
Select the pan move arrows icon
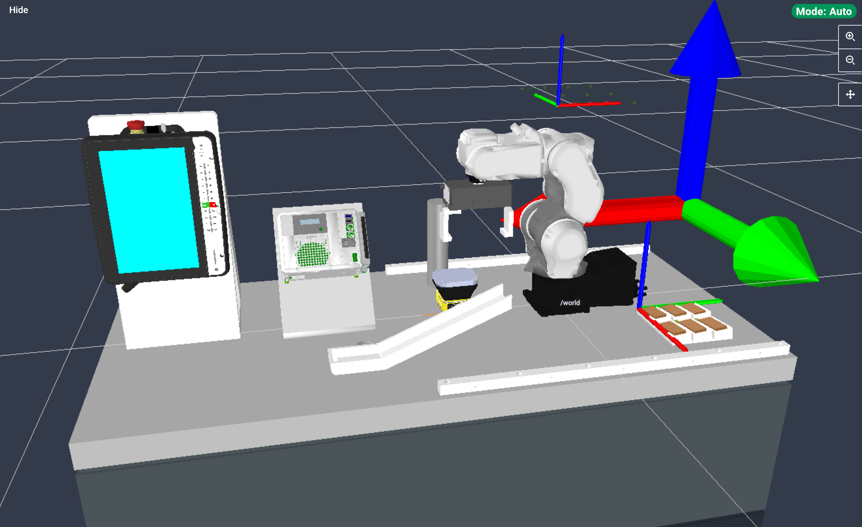click(x=849, y=94)
